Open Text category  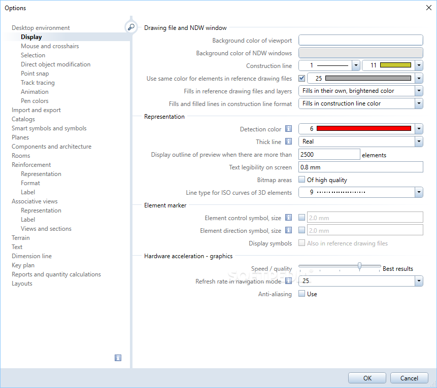click(x=17, y=247)
